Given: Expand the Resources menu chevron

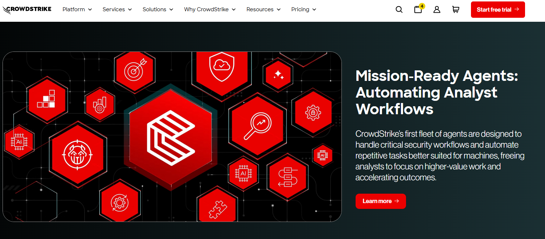Looking at the screenshot, I should tap(279, 9).
